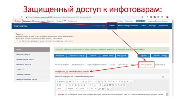Click the Сделать копию button
The width and height of the screenshot is (182, 102).
tap(107, 56)
